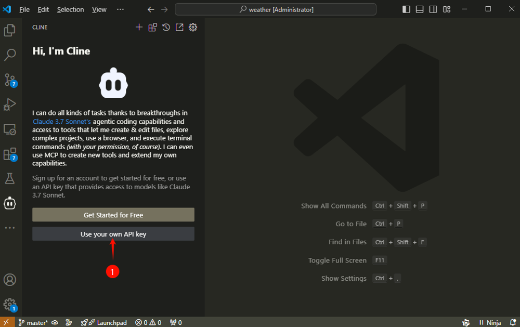This screenshot has height=327, width=520.
Task: Expand the hidden menu items ellipsis
Action: [x=121, y=9]
